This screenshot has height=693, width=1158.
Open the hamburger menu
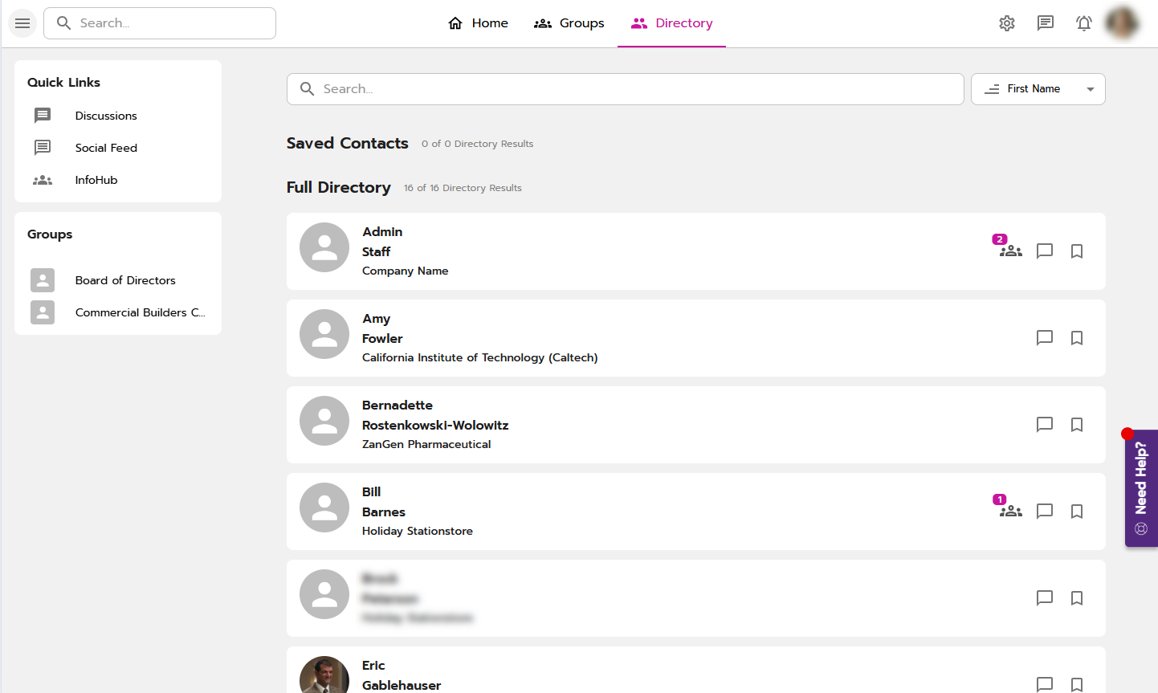point(22,23)
